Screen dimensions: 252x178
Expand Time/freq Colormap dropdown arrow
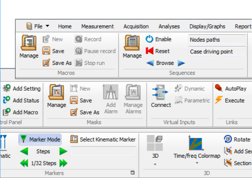pos(197,163)
